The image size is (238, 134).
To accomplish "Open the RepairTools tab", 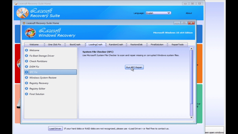I will coord(178,44).
